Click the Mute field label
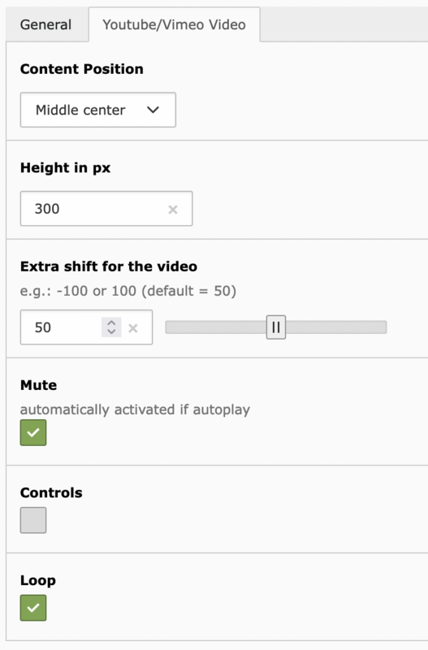The width and height of the screenshot is (428, 650). (x=38, y=385)
